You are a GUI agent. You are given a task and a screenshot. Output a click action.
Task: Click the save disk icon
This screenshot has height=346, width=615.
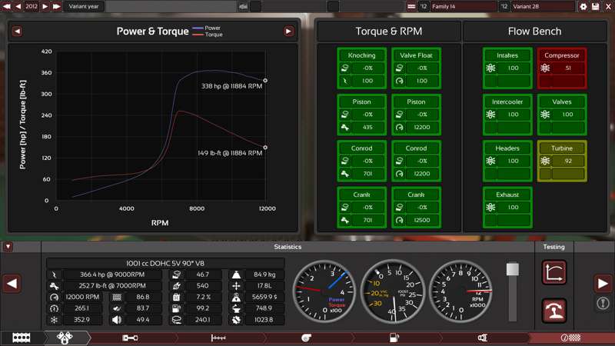[595, 6]
